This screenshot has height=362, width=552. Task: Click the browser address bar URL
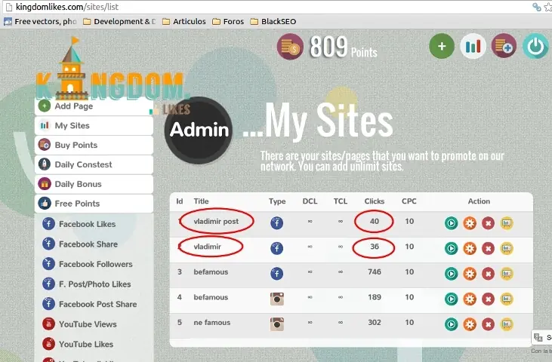click(67, 7)
